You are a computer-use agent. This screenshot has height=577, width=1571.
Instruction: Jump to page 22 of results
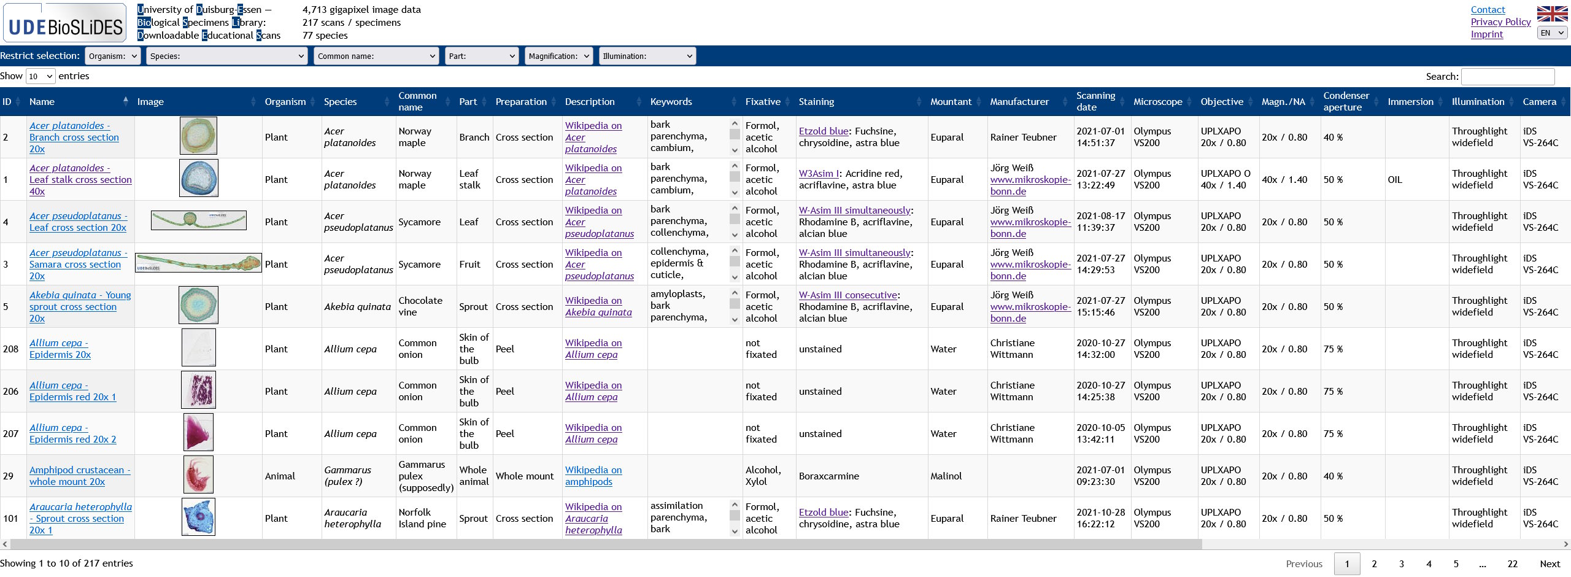pyautogui.click(x=1512, y=563)
